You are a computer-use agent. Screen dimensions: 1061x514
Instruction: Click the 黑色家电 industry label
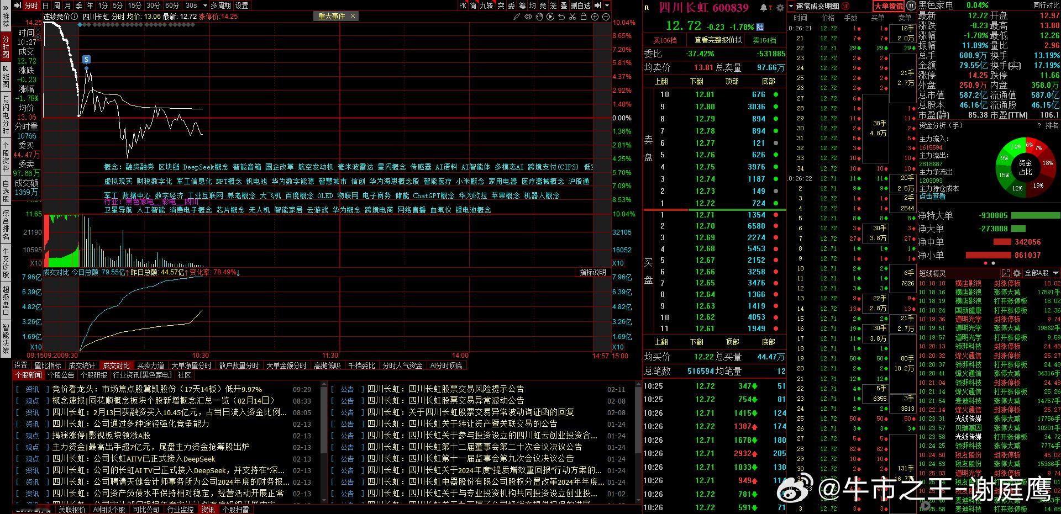[x=936, y=5]
